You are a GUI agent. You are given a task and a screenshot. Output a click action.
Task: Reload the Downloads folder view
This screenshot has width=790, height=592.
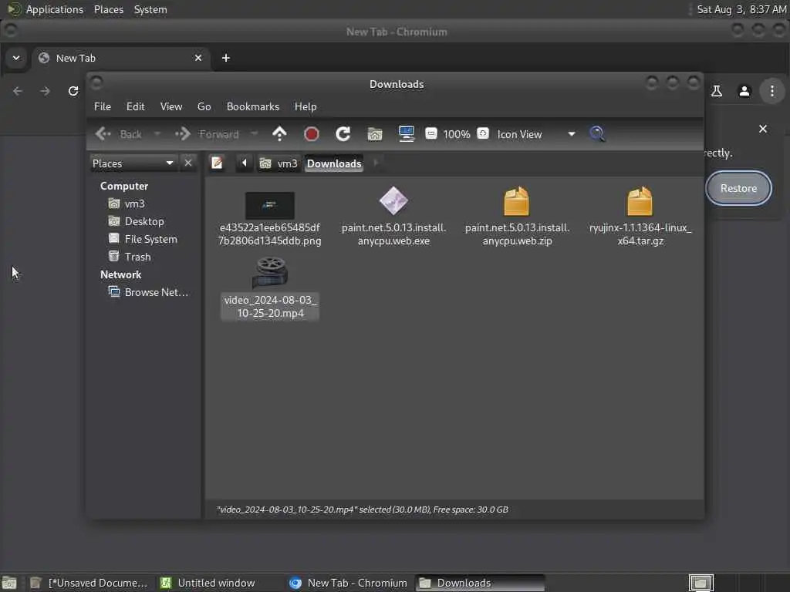tap(343, 134)
